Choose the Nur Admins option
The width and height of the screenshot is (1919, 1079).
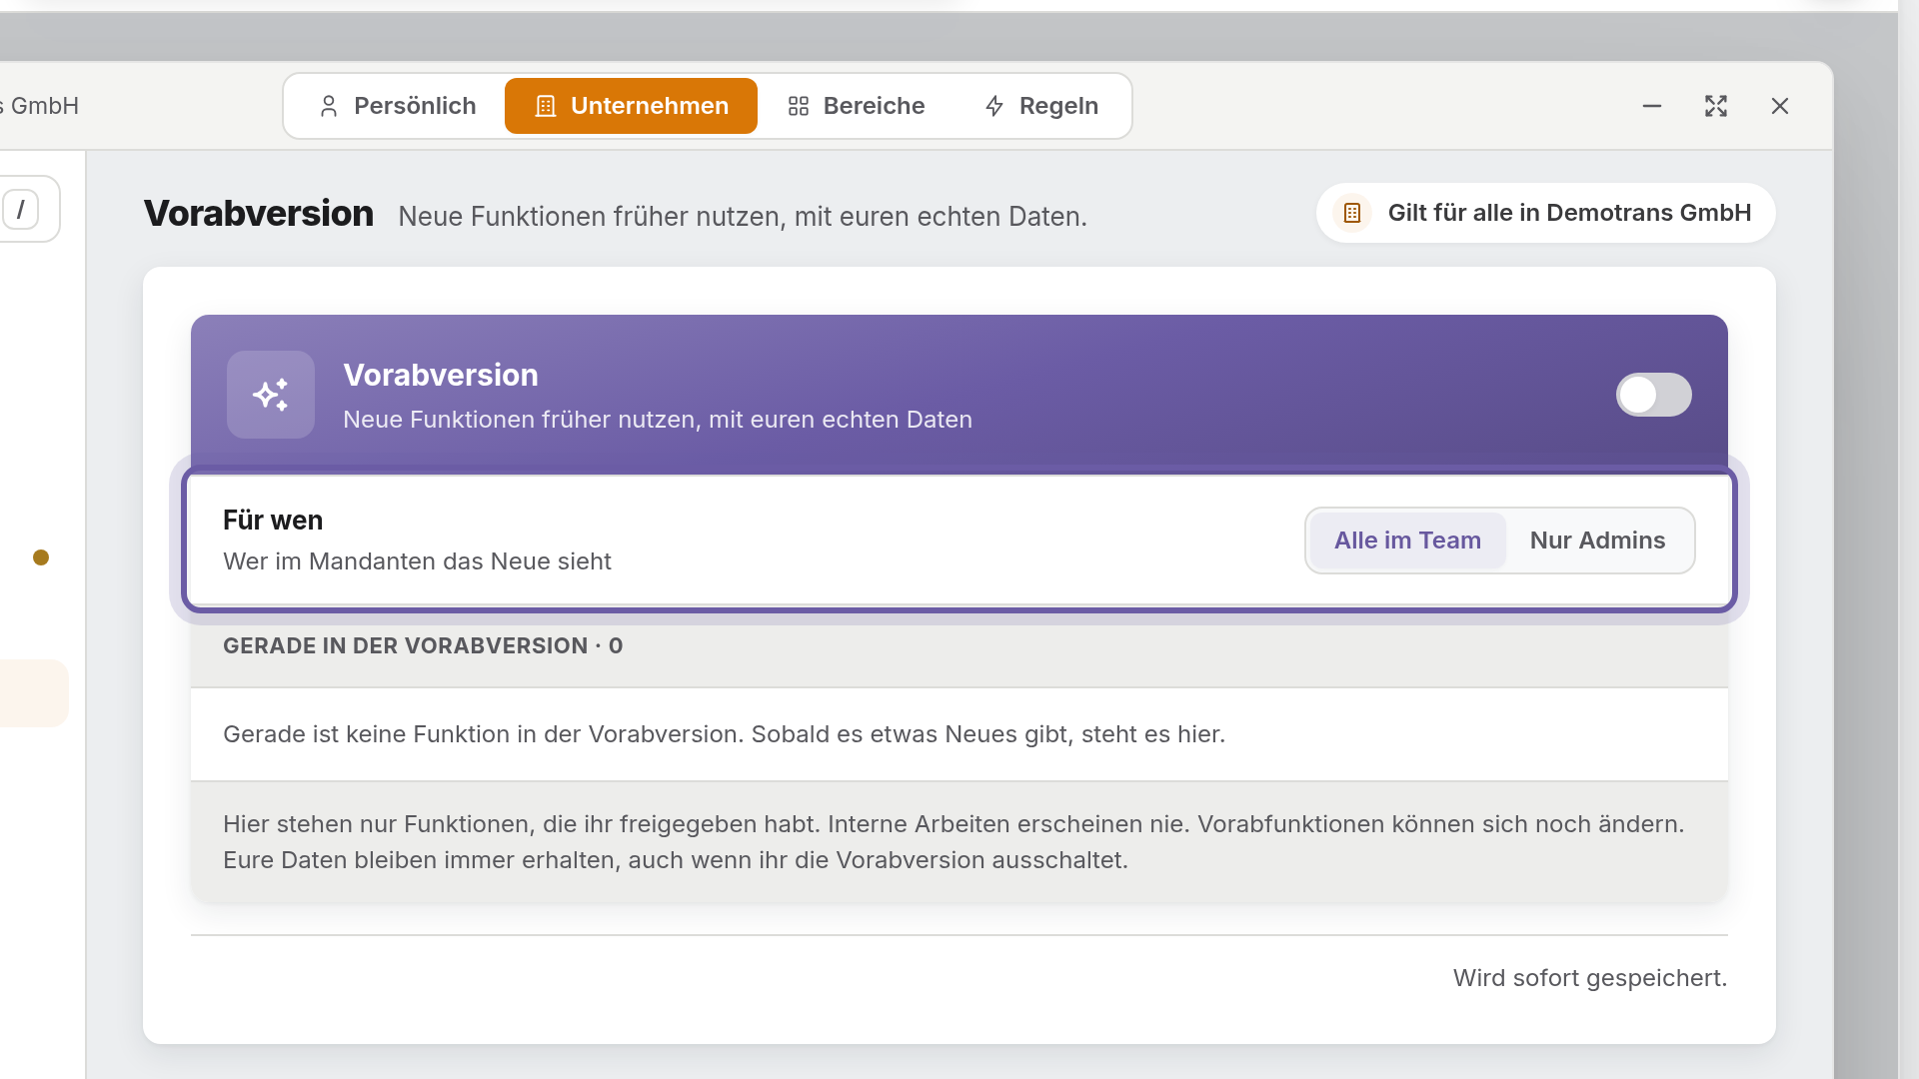pos(1597,540)
